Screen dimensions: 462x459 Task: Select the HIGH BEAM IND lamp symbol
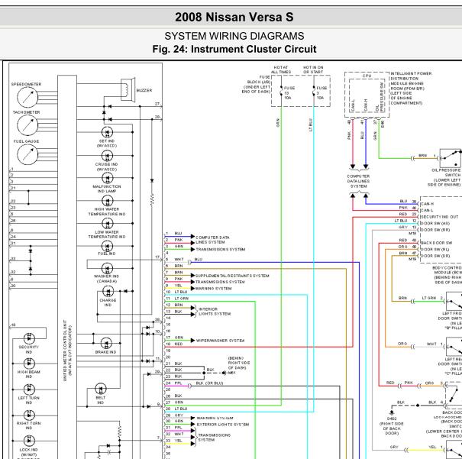pos(29,364)
